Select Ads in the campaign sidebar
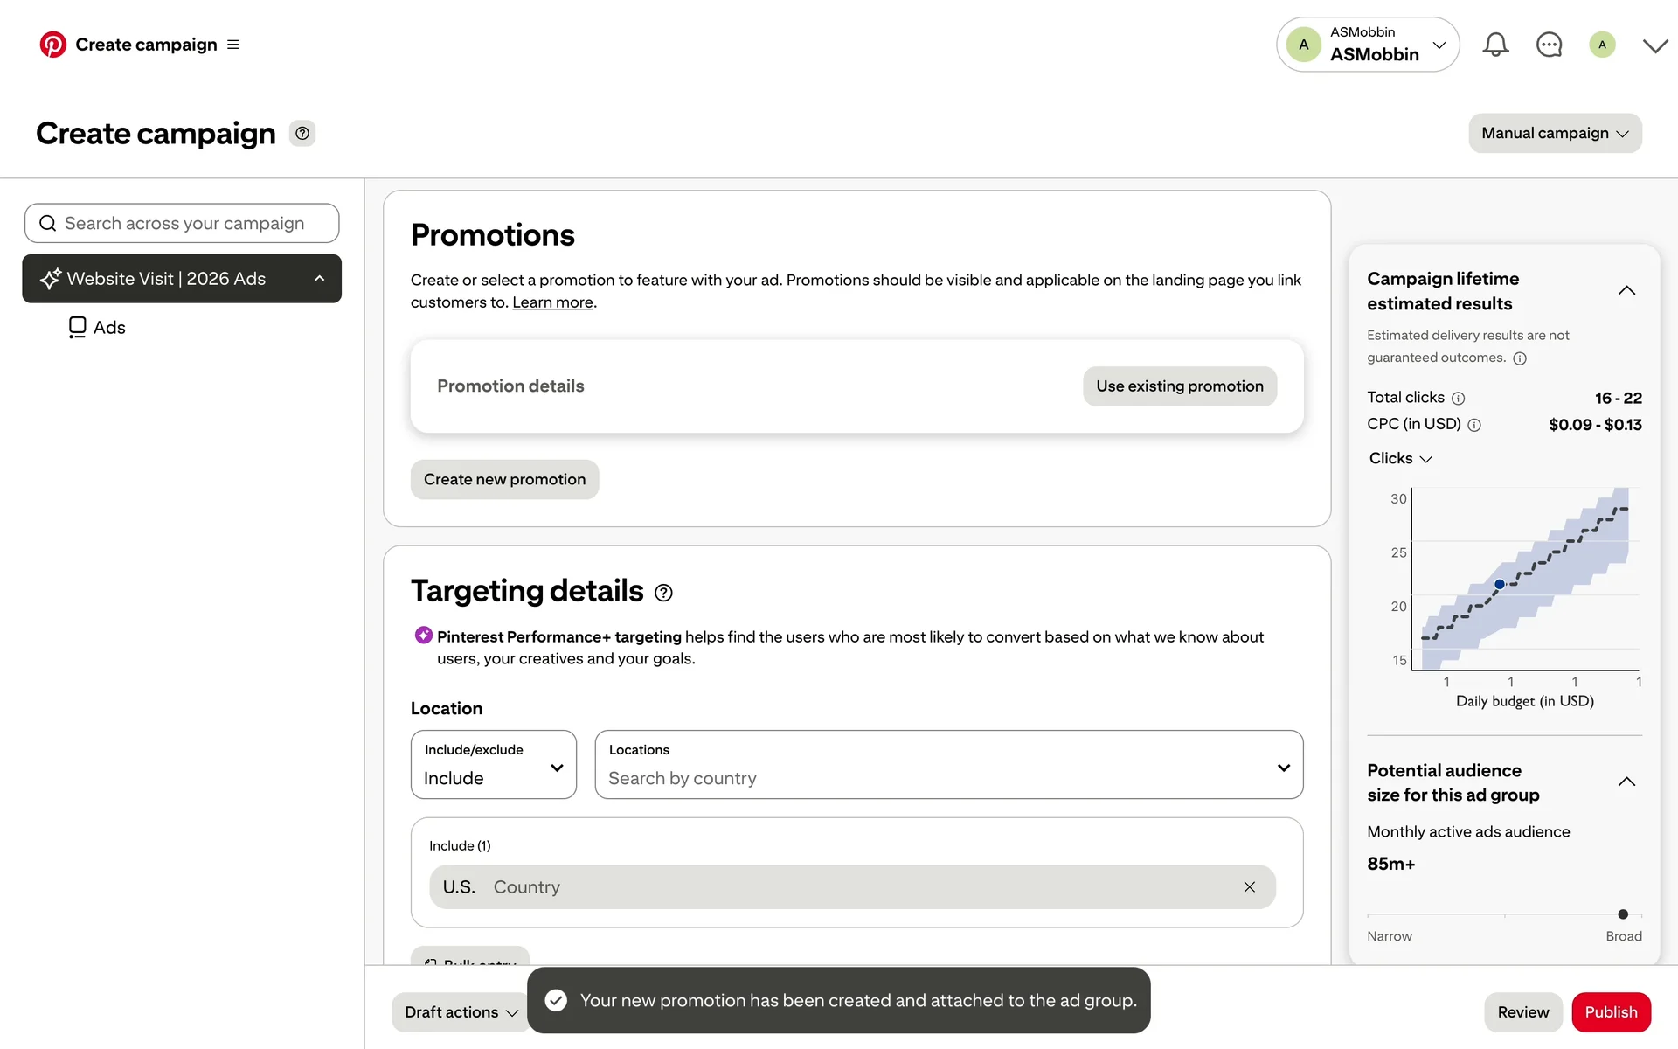 [109, 328]
